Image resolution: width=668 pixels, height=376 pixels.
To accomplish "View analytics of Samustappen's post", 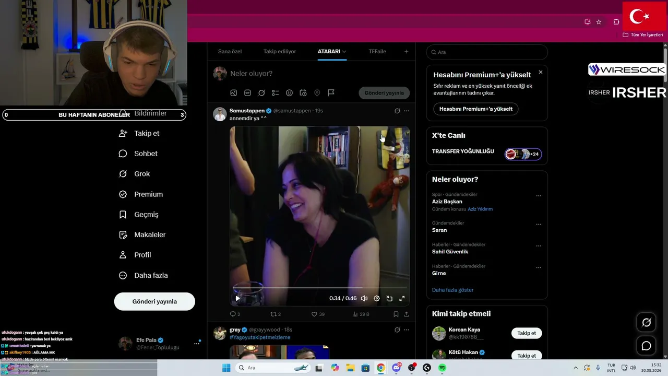I will point(361,314).
